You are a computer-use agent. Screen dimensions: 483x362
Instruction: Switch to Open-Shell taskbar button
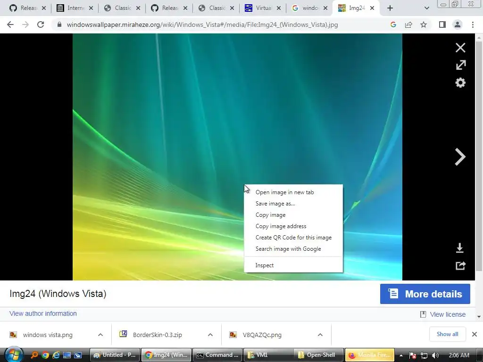[318, 355]
